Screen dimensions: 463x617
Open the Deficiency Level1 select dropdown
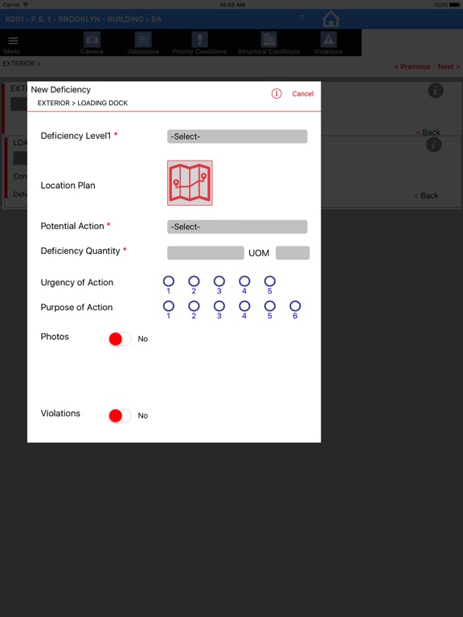(x=237, y=137)
